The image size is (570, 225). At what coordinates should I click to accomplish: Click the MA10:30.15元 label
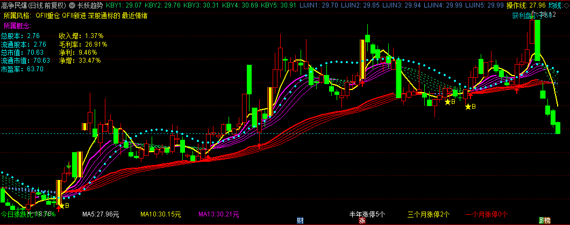coord(161,214)
